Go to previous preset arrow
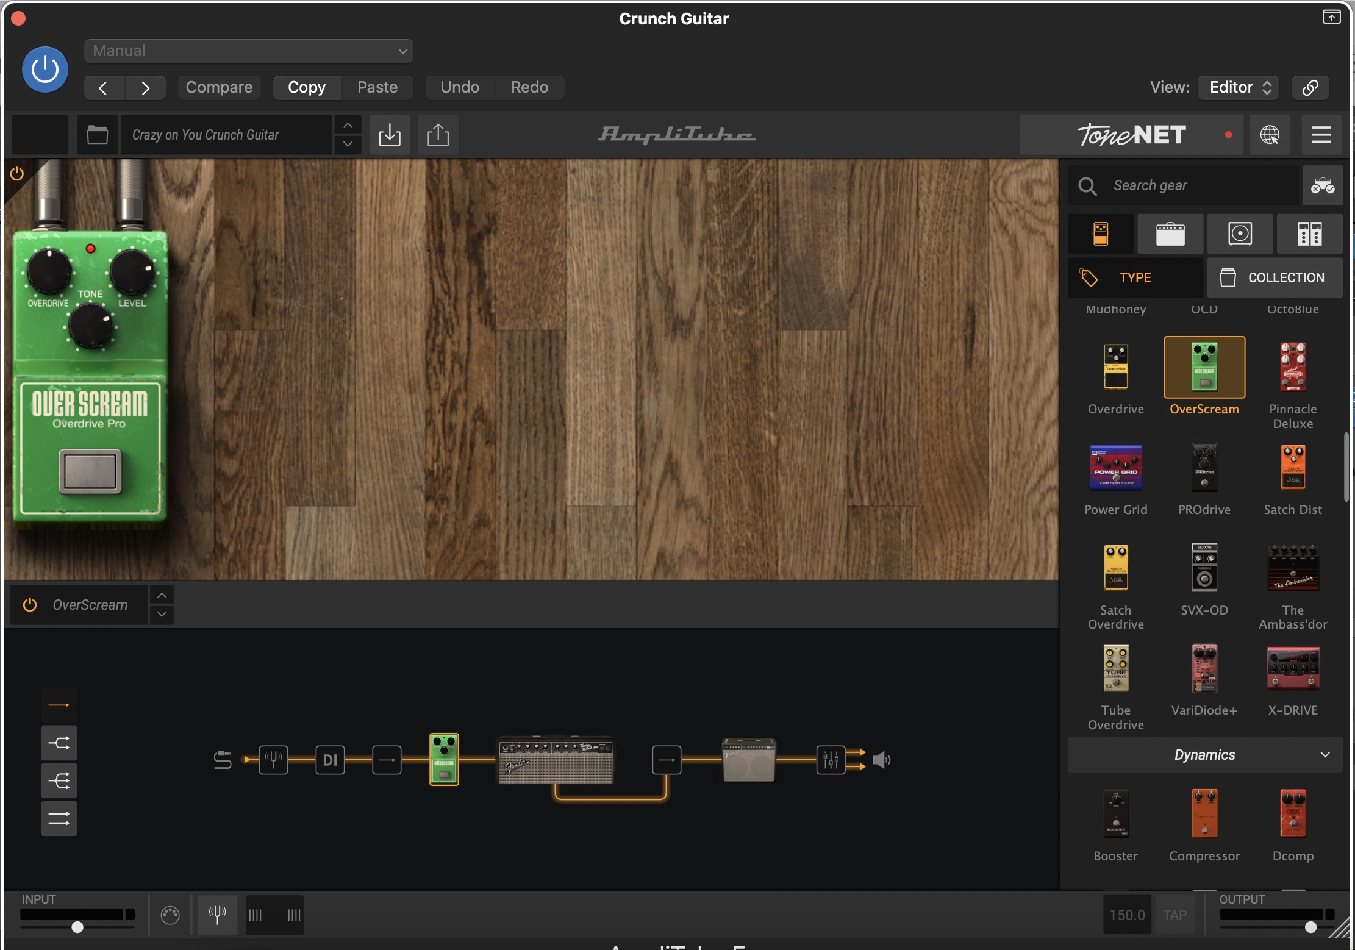This screenshot has width=1355, height=950. [104, 88]
